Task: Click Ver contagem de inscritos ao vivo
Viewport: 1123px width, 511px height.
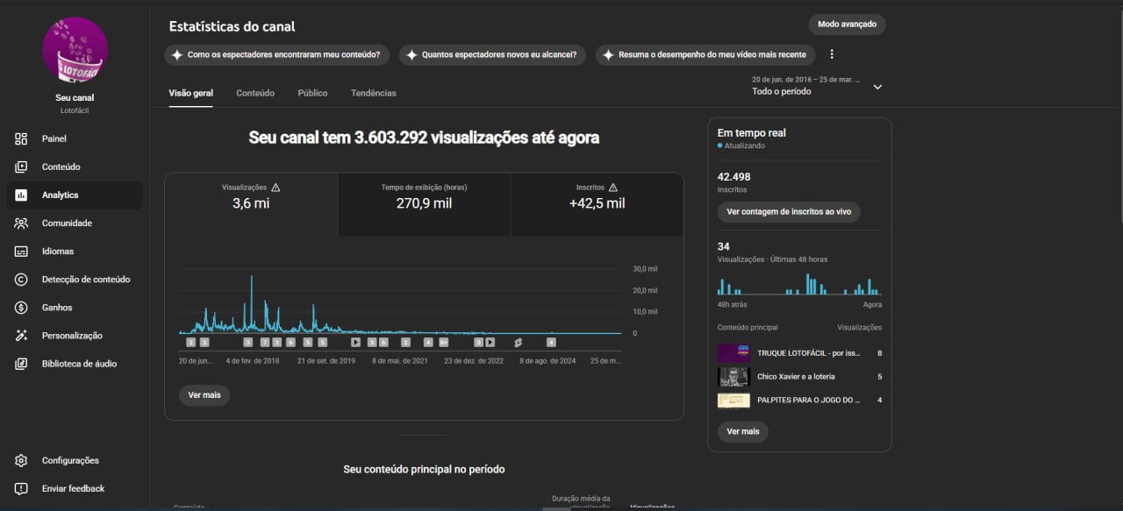Action: click(x=789, y=212)
